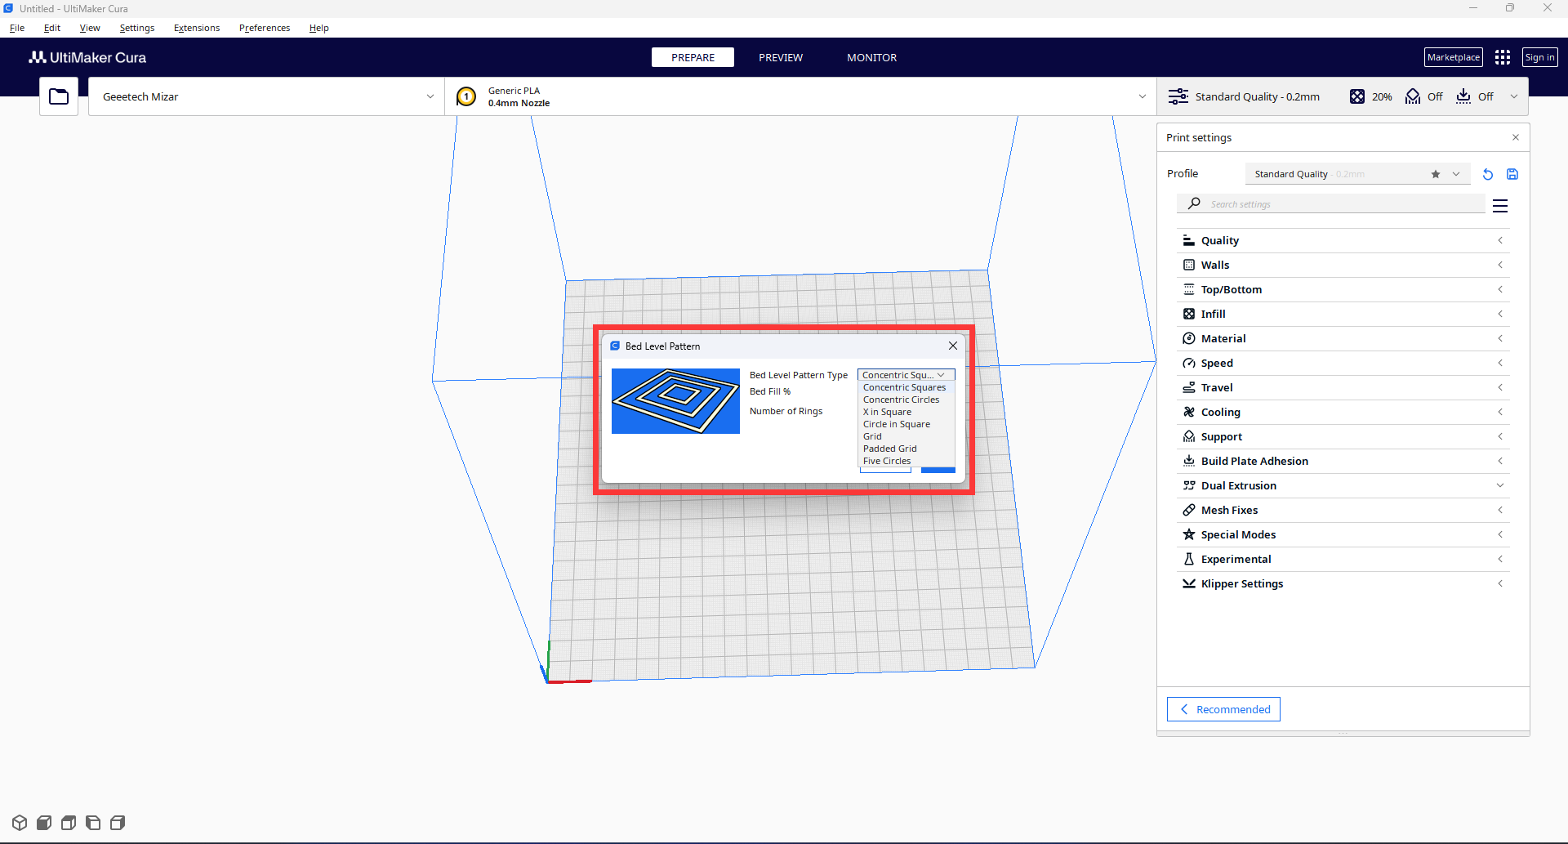
Task: Click the bed level pattern preview image
Action: tap(675, 401)
